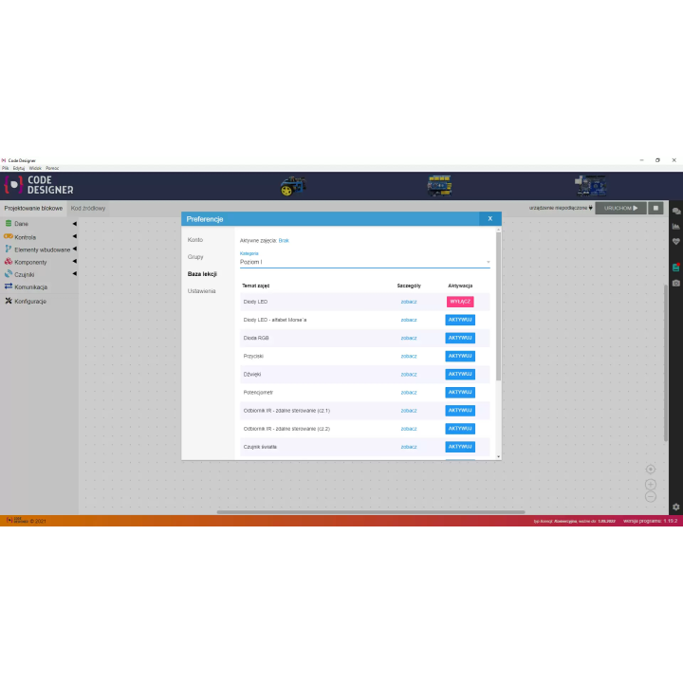
Task: Open the Kategoria Poziom I dropdown
Action: click(364, 262)
